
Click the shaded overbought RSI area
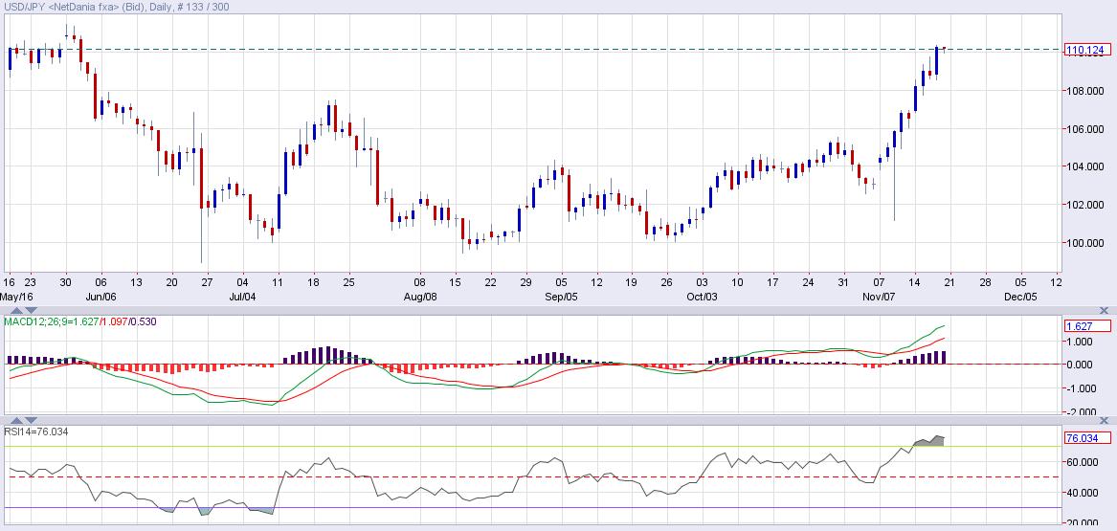pos(931,441)
